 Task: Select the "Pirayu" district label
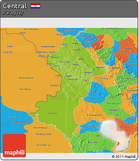point(104,79)
